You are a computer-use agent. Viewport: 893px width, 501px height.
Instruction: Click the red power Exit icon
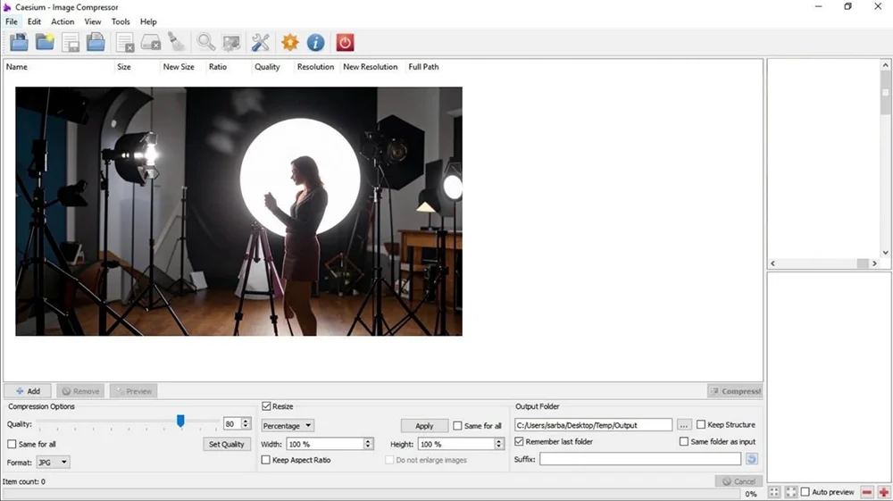(x=345, y=42)
